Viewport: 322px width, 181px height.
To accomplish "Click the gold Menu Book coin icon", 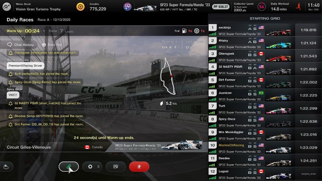I will pos(80,7).
